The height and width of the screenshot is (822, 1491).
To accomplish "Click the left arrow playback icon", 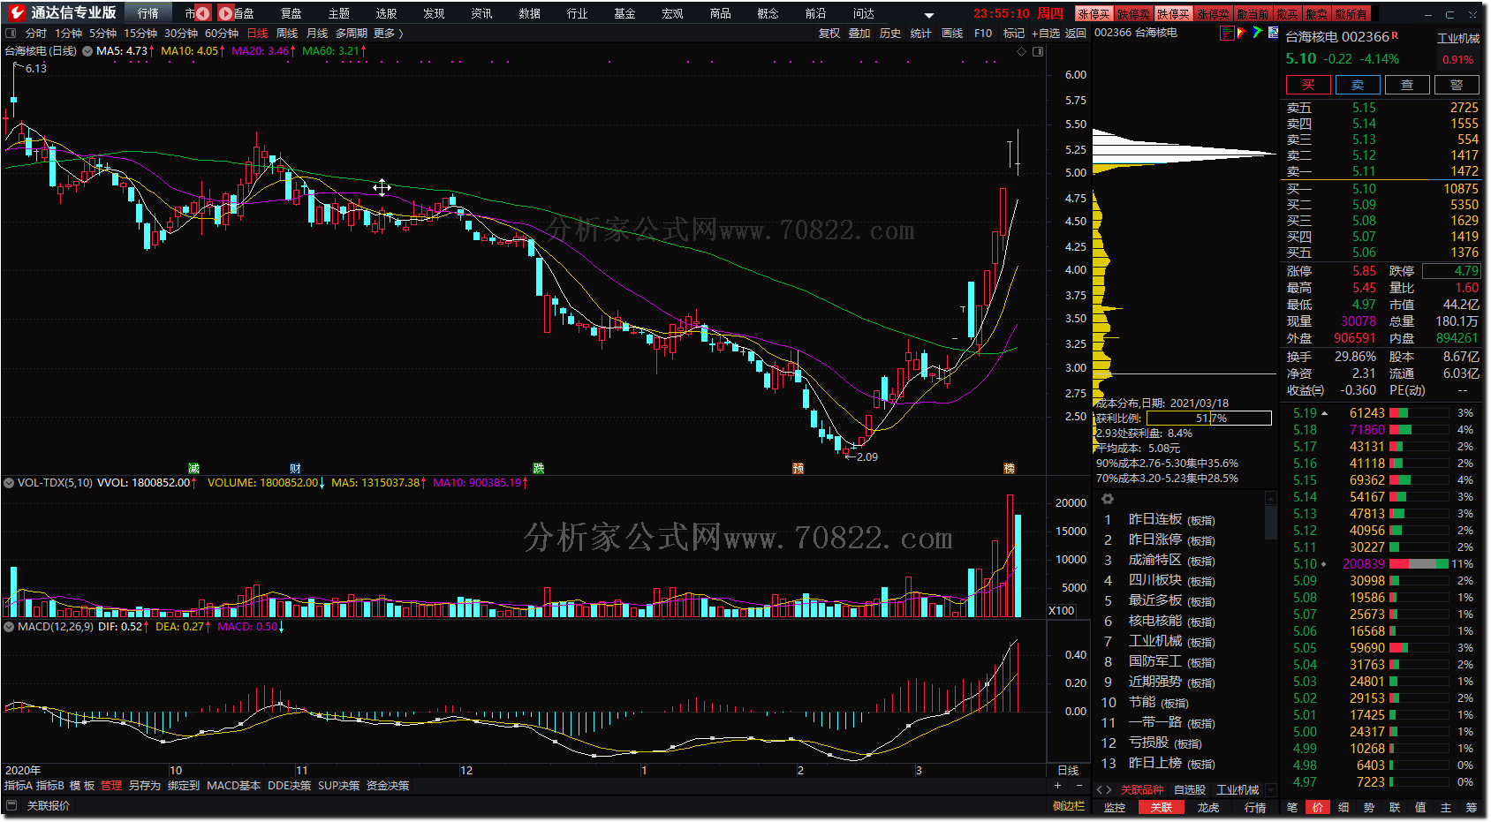I will coord(203,13).
